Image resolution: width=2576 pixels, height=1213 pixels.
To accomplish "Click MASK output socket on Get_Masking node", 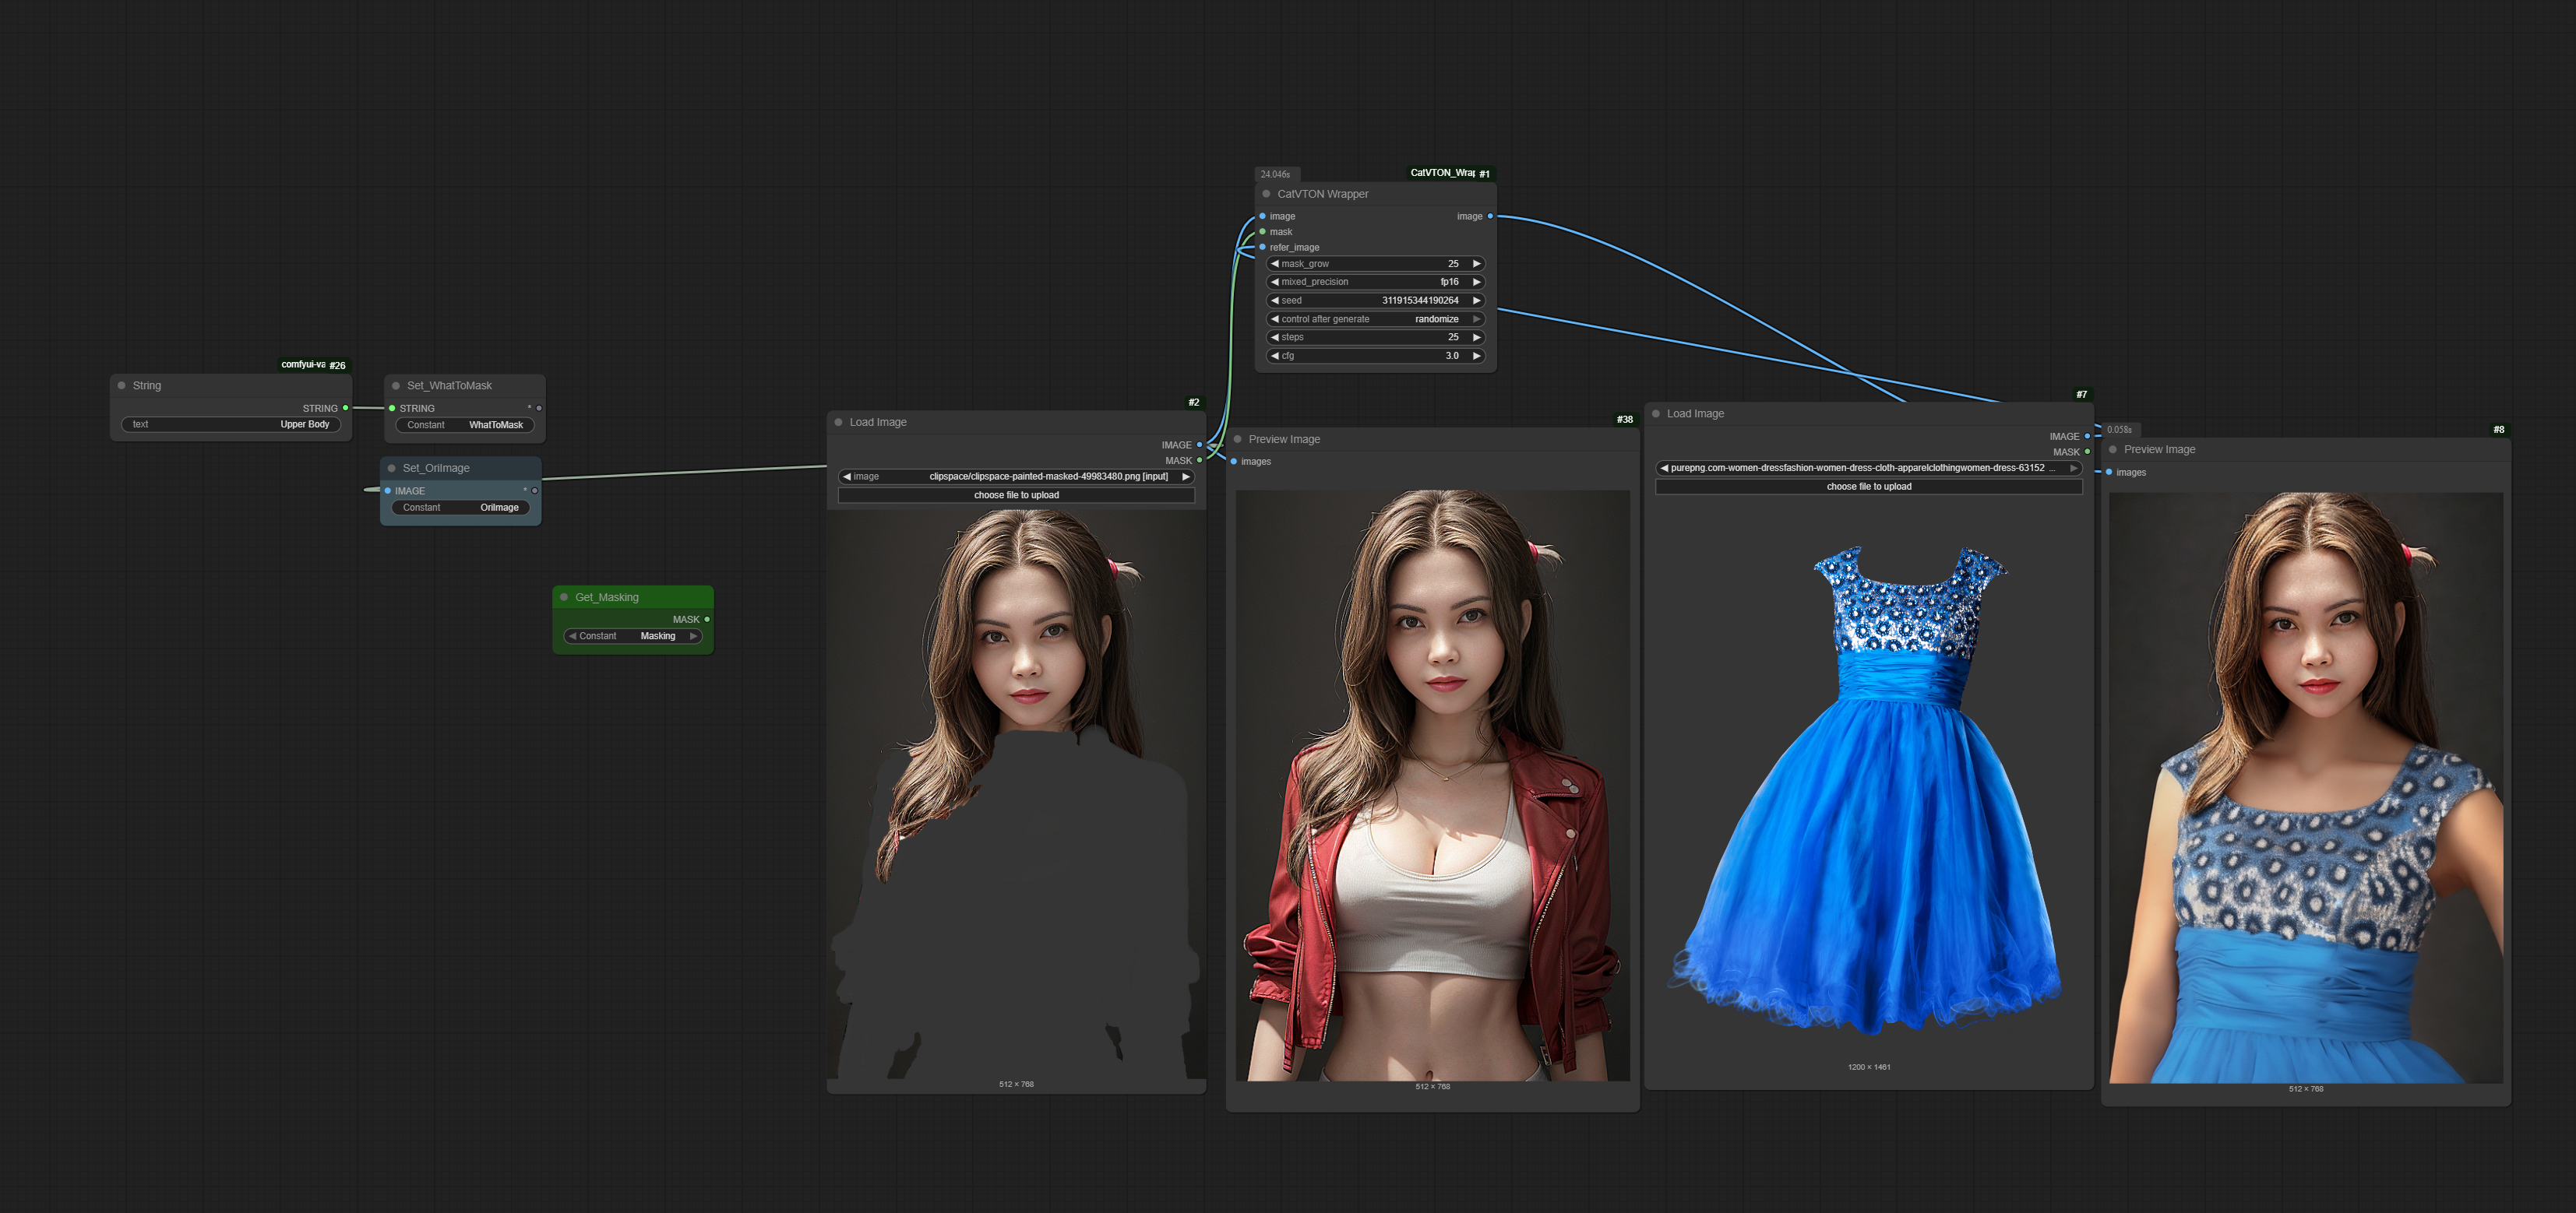I will pos(707,620).
